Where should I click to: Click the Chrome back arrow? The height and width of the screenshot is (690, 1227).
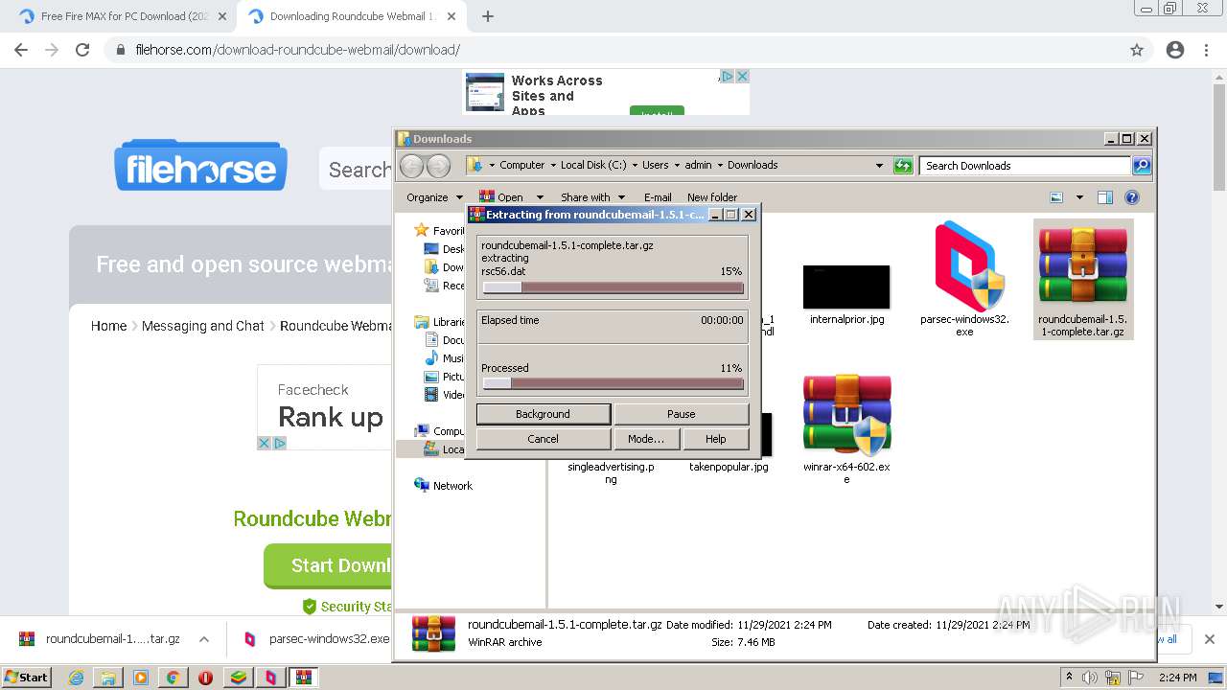click(21, 50)
